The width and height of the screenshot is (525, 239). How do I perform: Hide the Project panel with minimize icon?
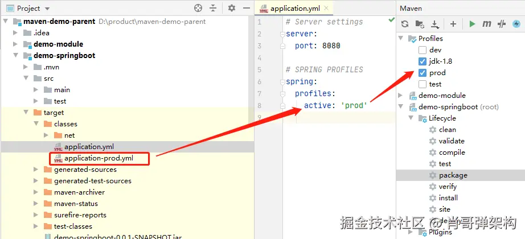coord(247,8)
